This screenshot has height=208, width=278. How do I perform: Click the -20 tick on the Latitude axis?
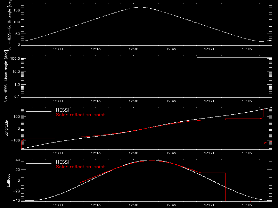(16, 191)
